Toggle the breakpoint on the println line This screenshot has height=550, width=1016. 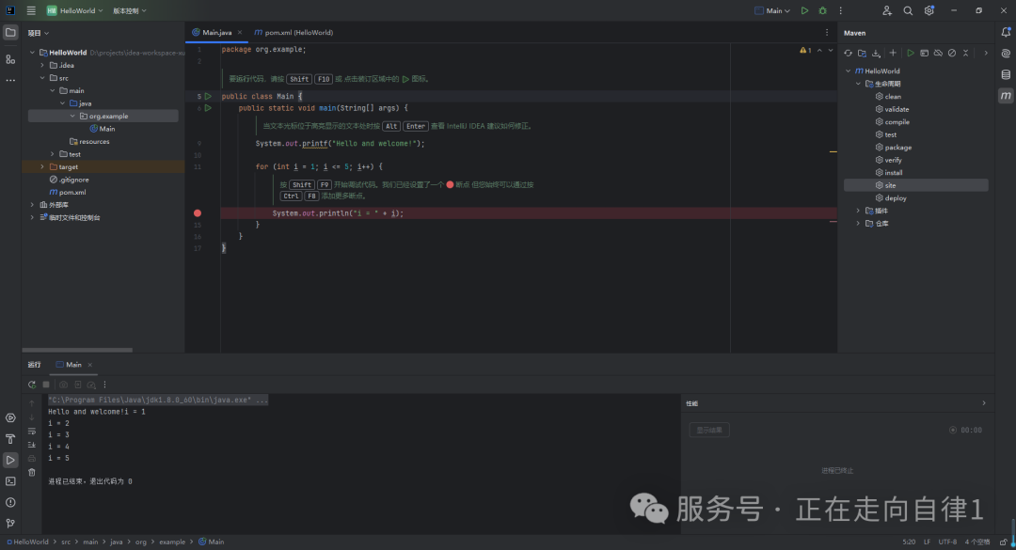coord(198,213)
